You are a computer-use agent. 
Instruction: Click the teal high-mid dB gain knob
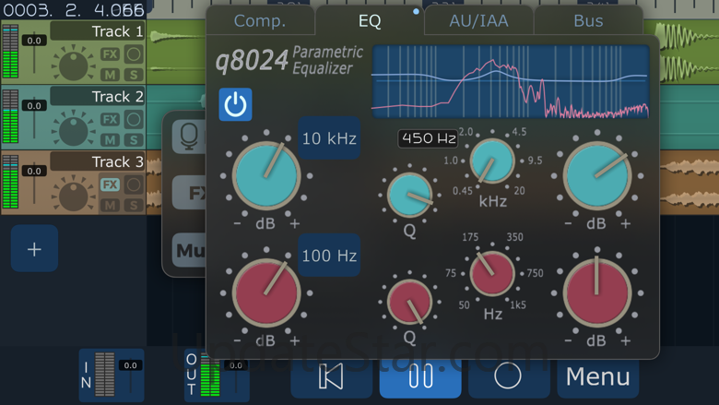click(x=597, y=175)
